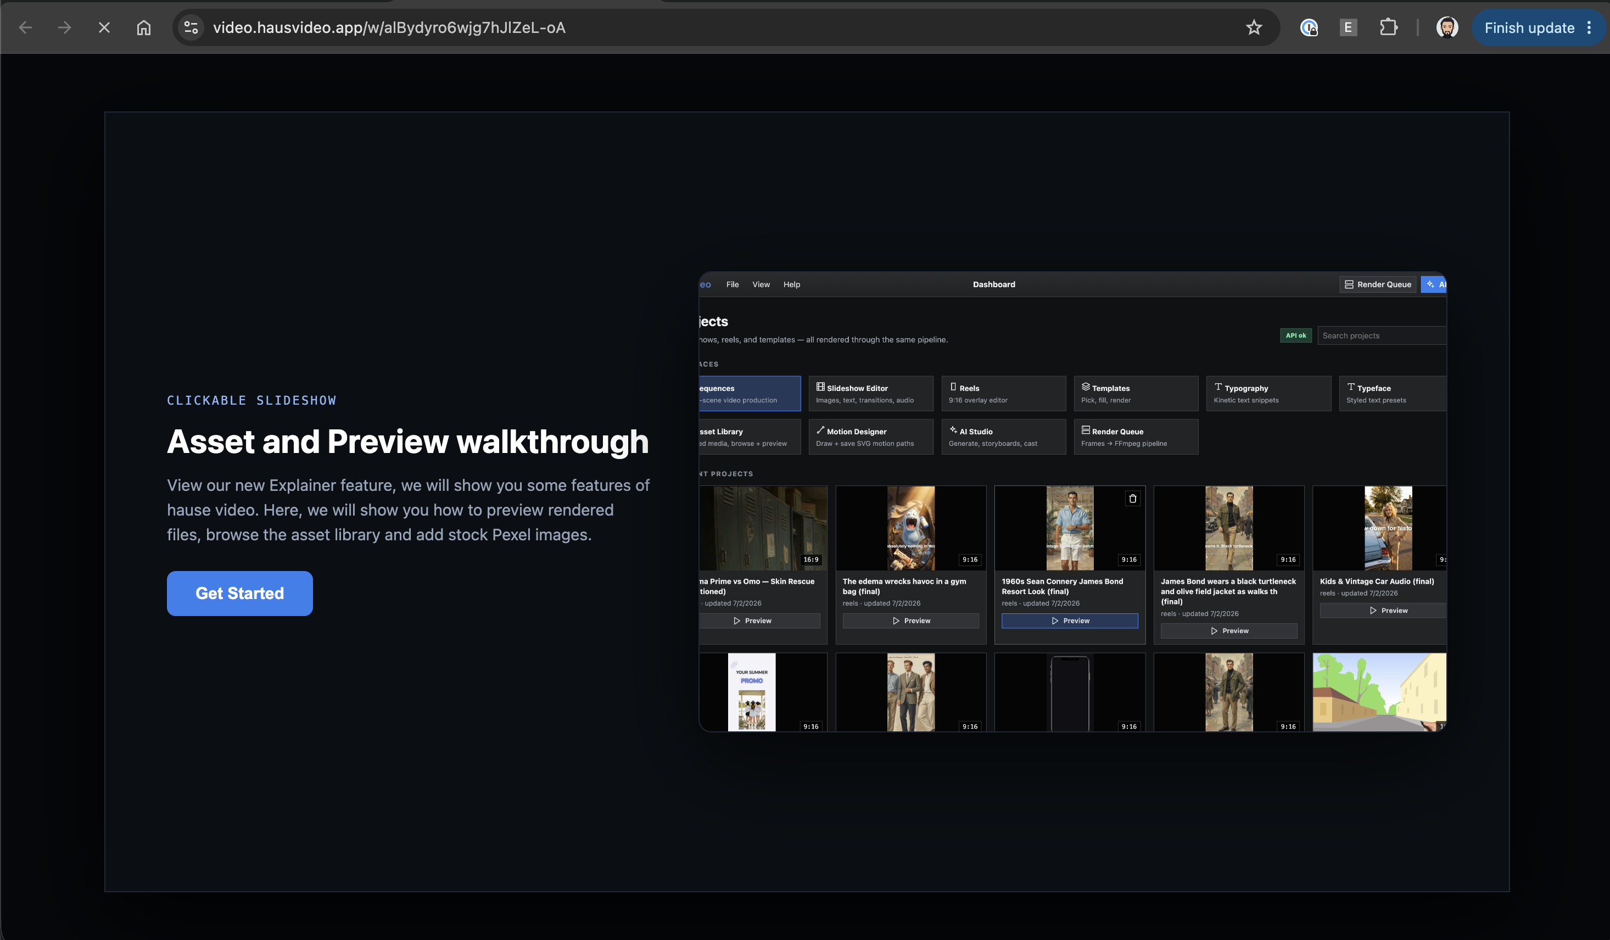The height and width of the screenshot is (940, 1610).
Task: Click the blue AI sparkle button
Action: point(1434,284)
